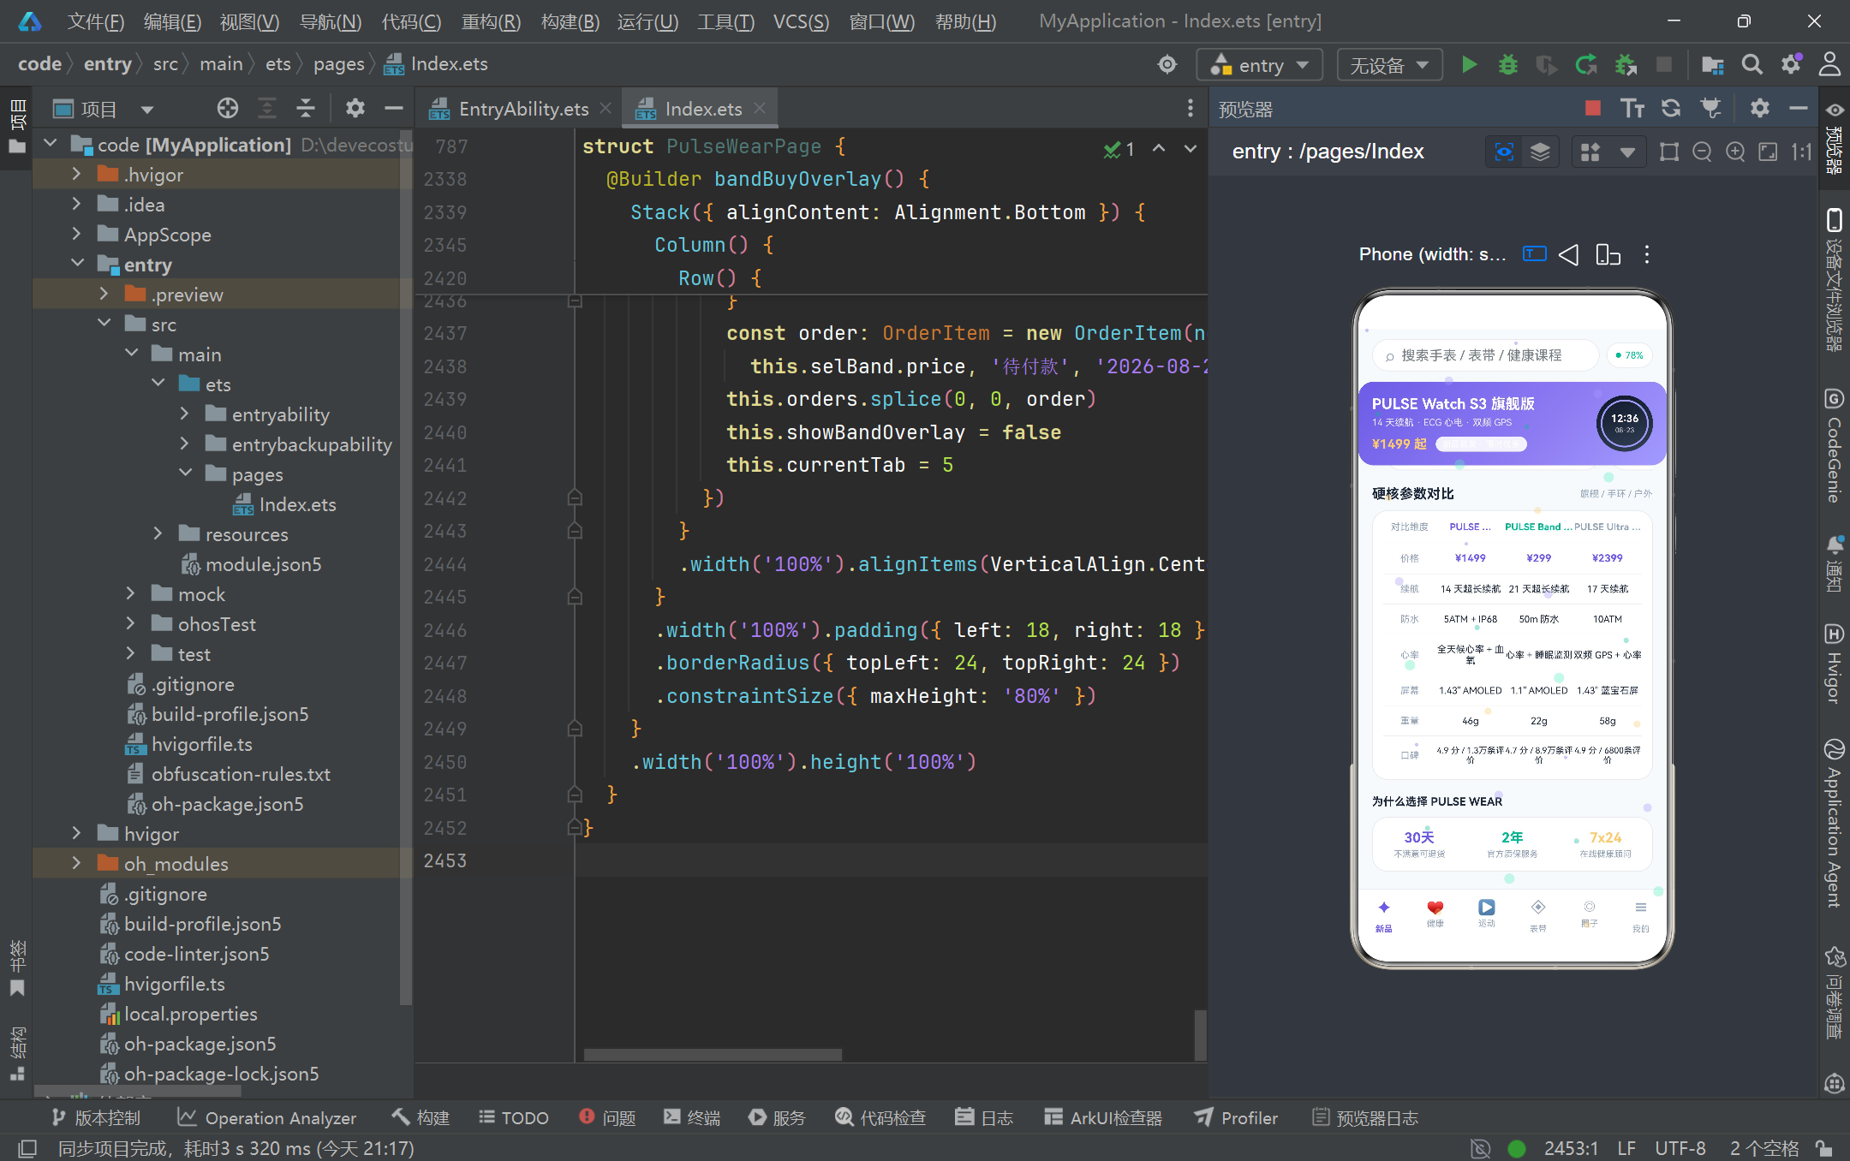Image resolution: width=1850 pixels, height=1161 pixels.
Task: Collapse all nodes in project panel
Action: (x=306, y=108)
